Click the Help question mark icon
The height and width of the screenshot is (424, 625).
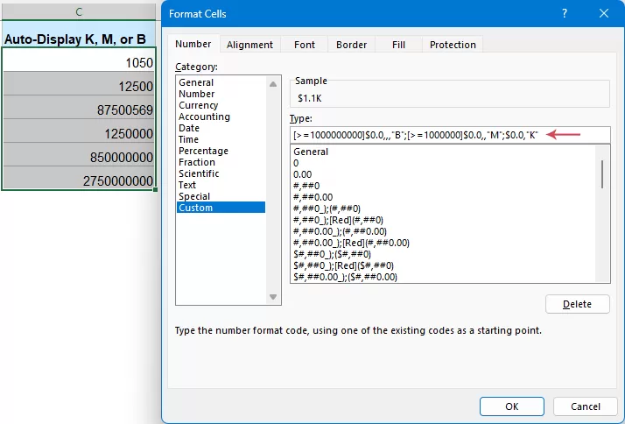coord(565,13)
